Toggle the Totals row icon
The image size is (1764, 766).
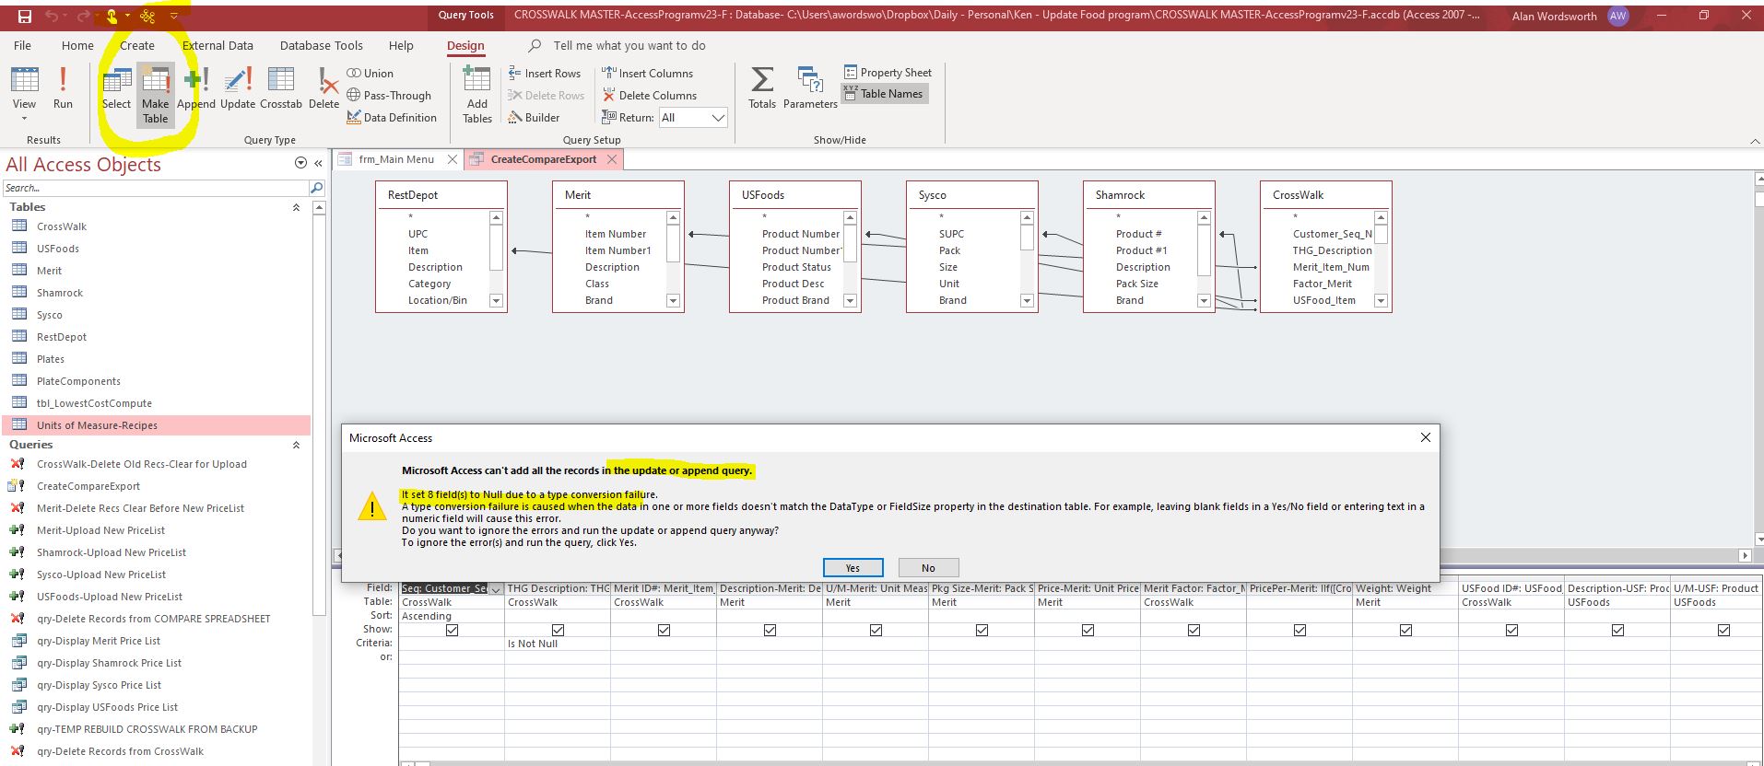[761, 88]
